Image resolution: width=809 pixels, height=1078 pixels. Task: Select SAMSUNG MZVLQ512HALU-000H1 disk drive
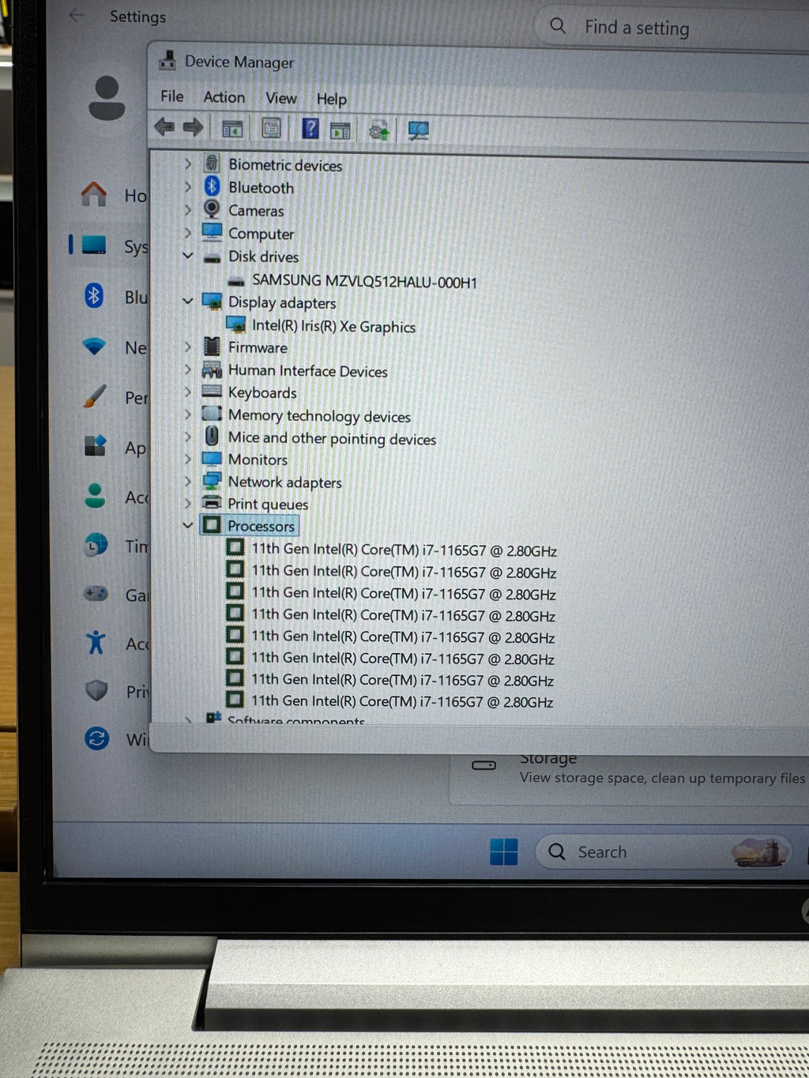tap(364, 281)
